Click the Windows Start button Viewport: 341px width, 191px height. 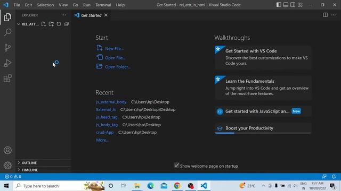6,186
